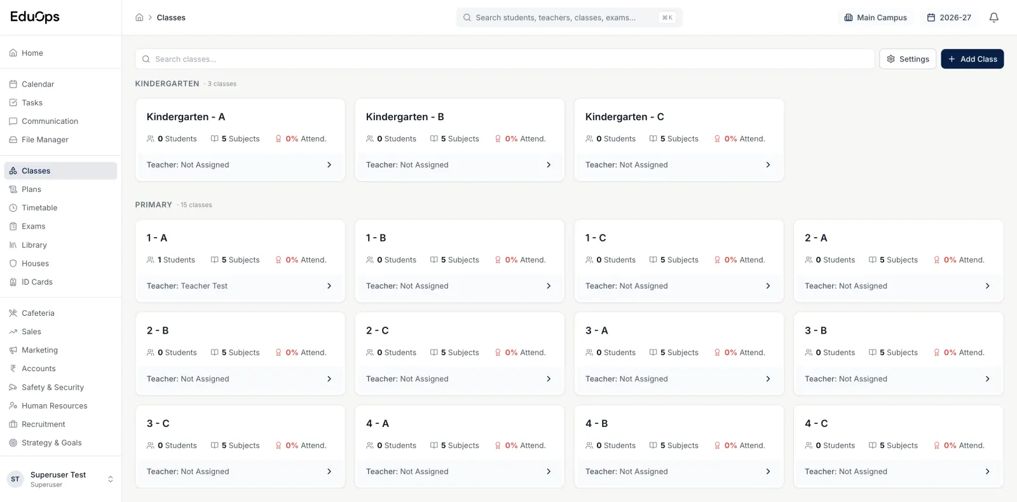This screenshot has width=1017, height=502.
Task: Click '15 classes' count label
Action: (x=196, y=205)
